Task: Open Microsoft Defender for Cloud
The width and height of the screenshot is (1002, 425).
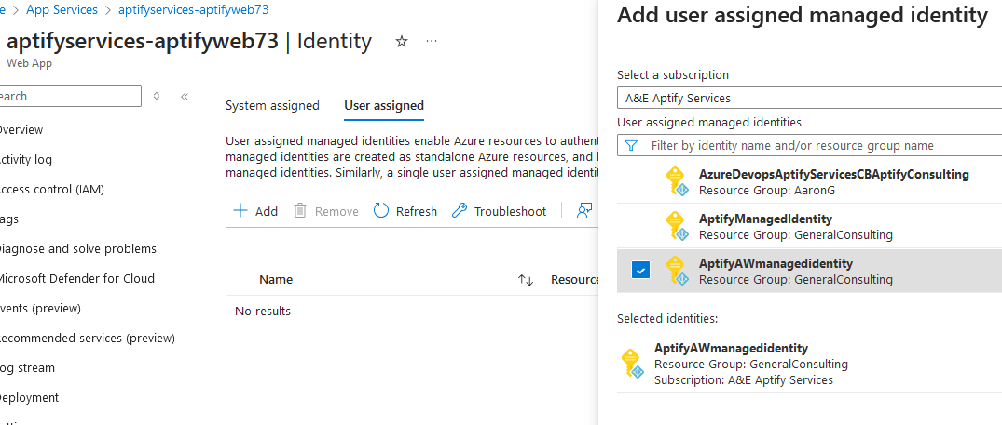Action: tap(76, 278)
